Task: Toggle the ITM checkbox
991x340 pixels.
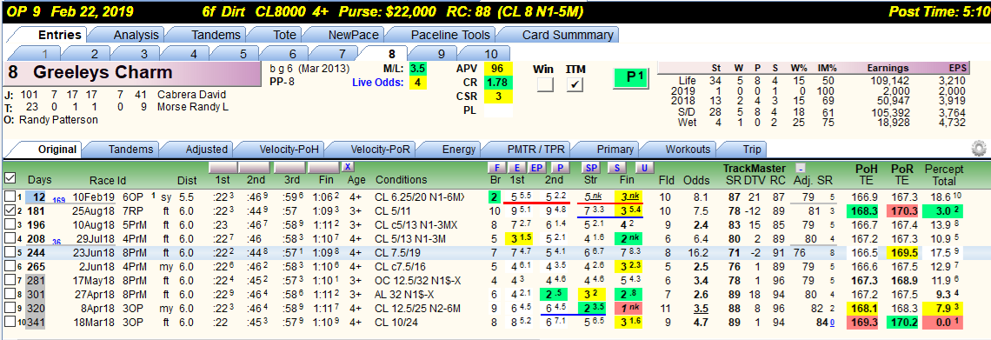Action: tap(575, 85)
